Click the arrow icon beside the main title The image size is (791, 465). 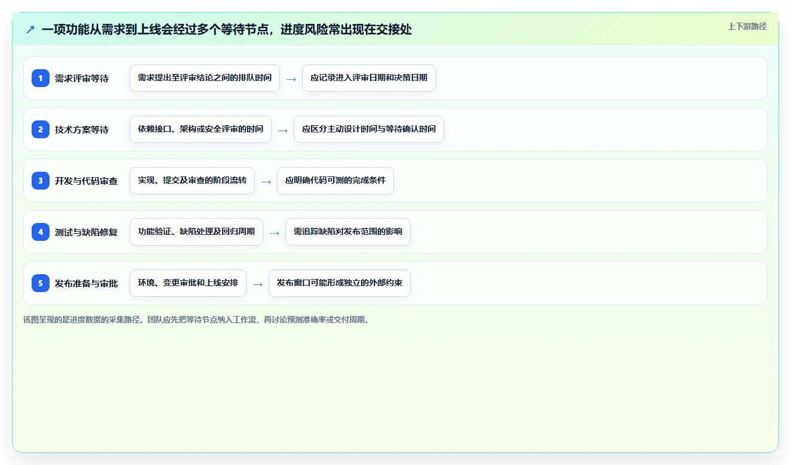coord(30,29)
